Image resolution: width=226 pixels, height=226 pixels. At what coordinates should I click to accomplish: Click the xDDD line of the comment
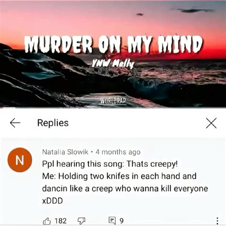[x=52, y=201]
